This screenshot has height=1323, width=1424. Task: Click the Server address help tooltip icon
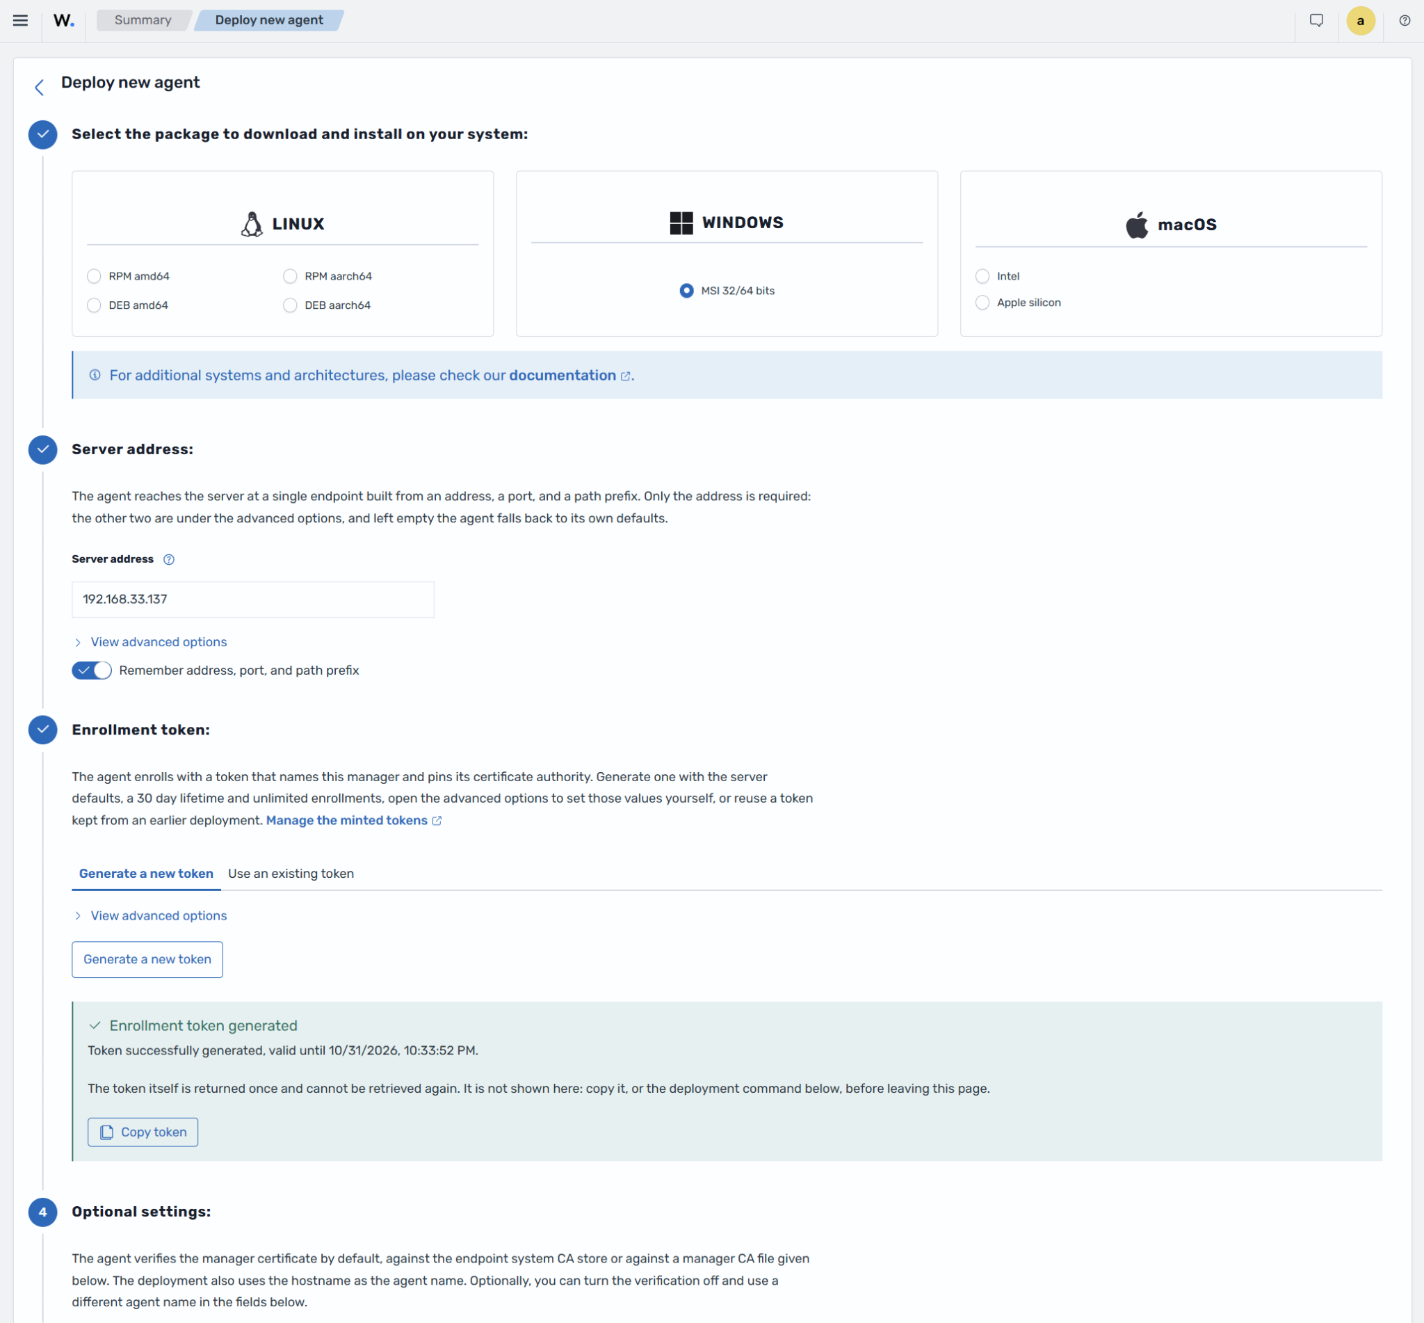169,559
